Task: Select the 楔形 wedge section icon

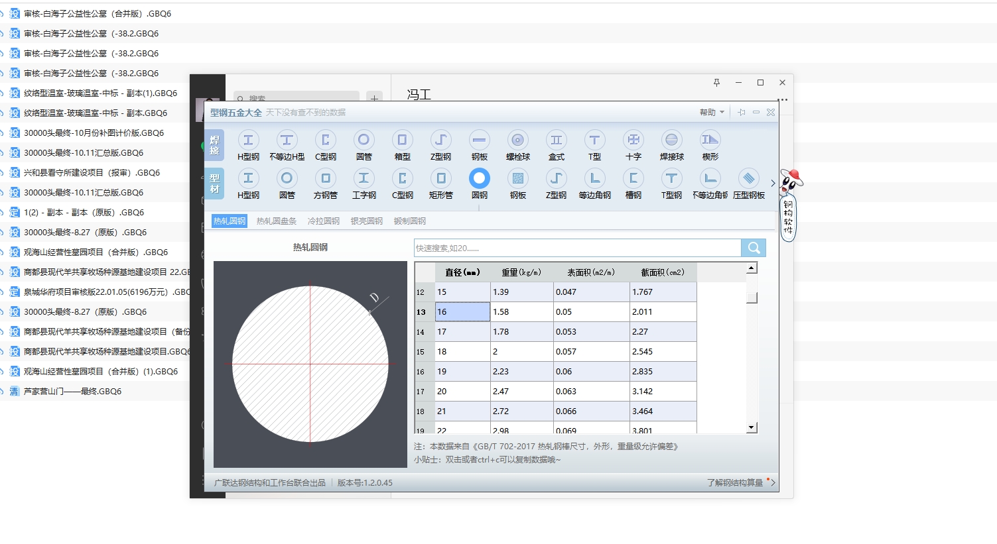Action: coord(710,146)
